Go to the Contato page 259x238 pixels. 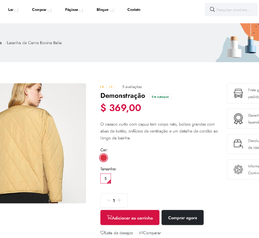[134, 10]
